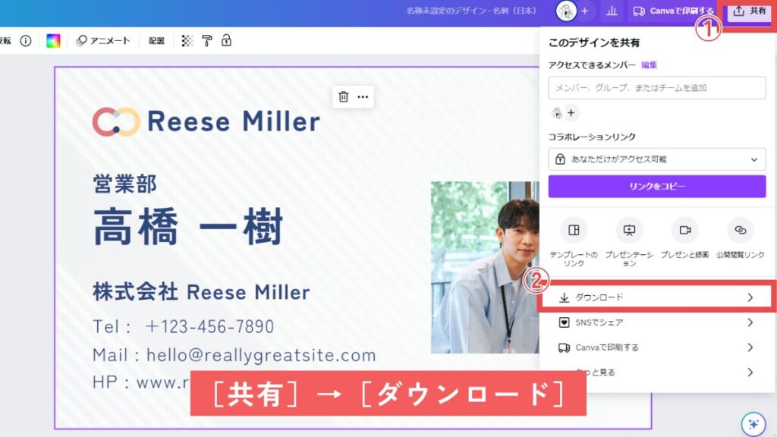This screenshot has height=437, width=777.
Task: Select テンプレートのリンク icon
Action: [574, 230]
